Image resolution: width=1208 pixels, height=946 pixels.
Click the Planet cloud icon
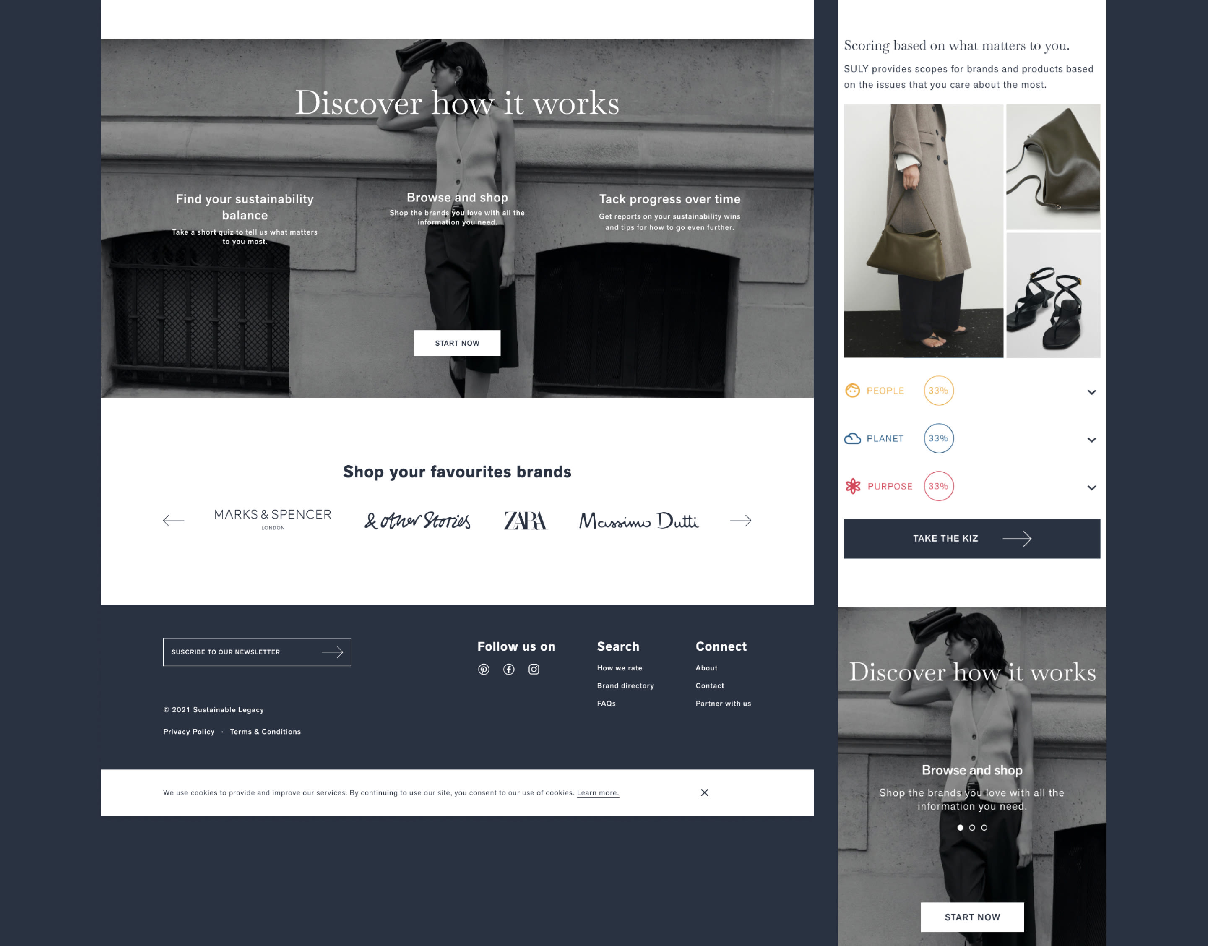click(x=852, y=438)
